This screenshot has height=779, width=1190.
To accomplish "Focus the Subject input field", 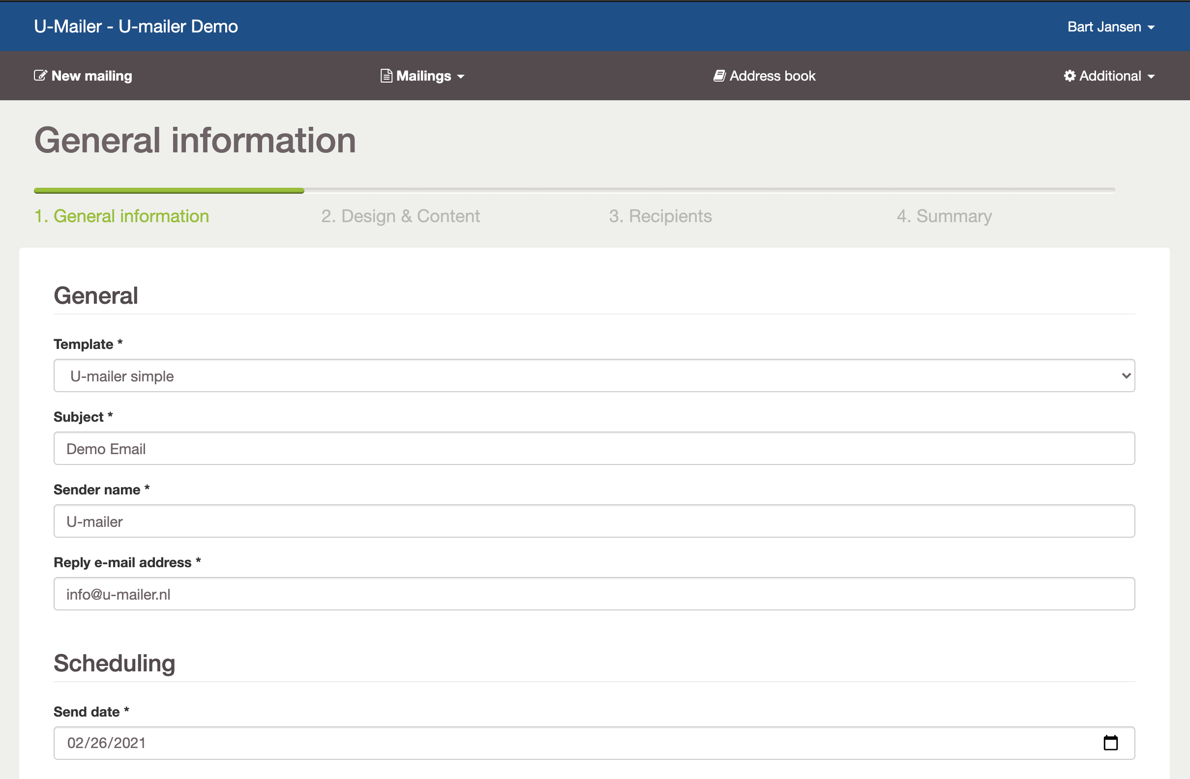I will pos(594,448).
